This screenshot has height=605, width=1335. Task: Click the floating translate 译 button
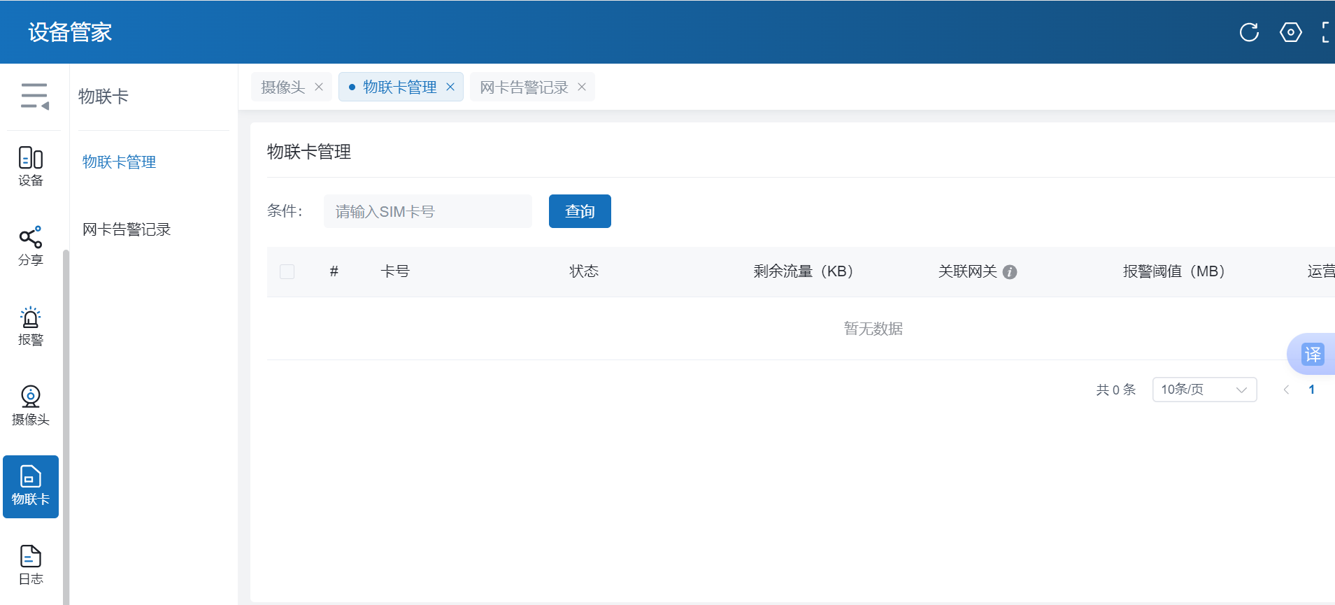click(1312, 355)
